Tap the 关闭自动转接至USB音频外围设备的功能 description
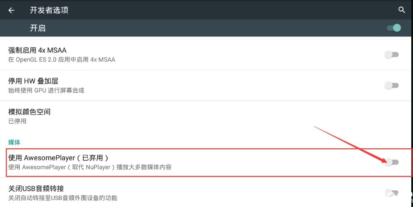Viewport: 413px width, 207px height. coord(63,198)
